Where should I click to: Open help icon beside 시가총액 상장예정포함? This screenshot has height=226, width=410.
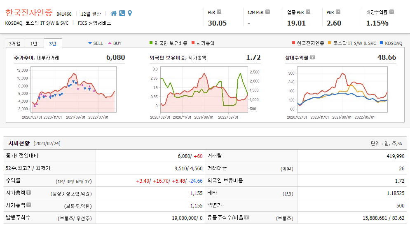[x=29, y=193]
